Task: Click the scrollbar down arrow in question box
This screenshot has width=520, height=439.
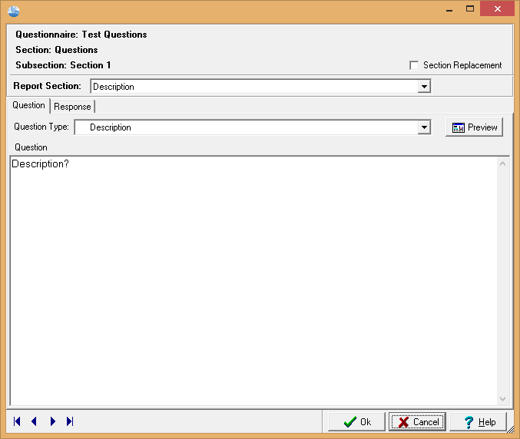Action: [x=503, y=399]
